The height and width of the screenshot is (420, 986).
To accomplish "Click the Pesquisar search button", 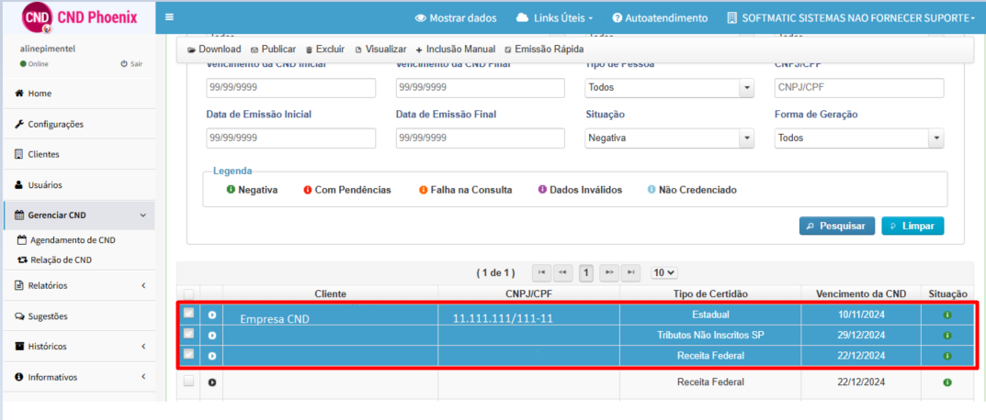I will click(x=837, y=226).
